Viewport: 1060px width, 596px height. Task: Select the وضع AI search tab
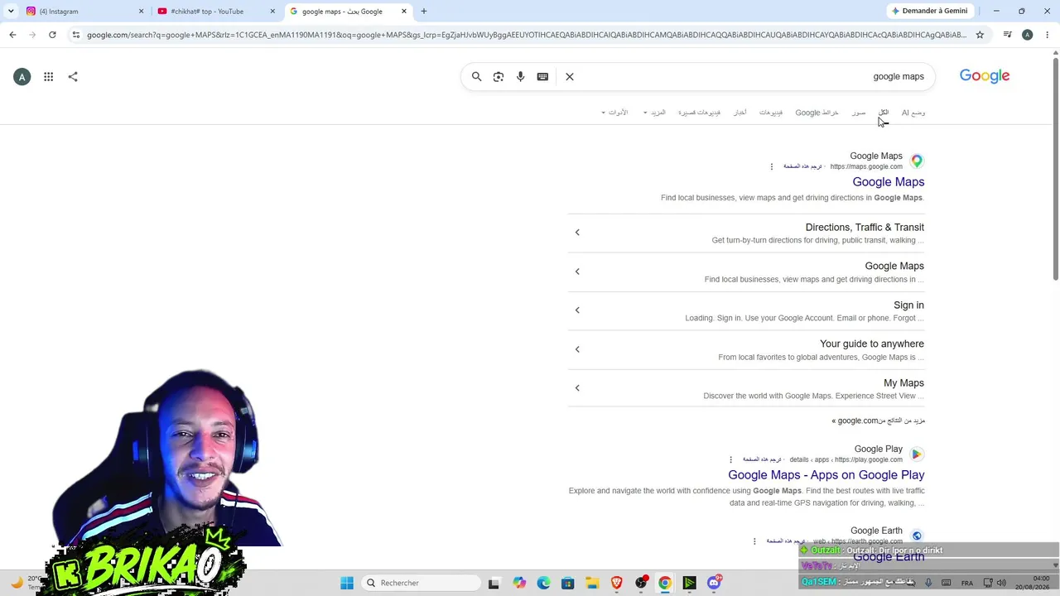pos(913,113)
